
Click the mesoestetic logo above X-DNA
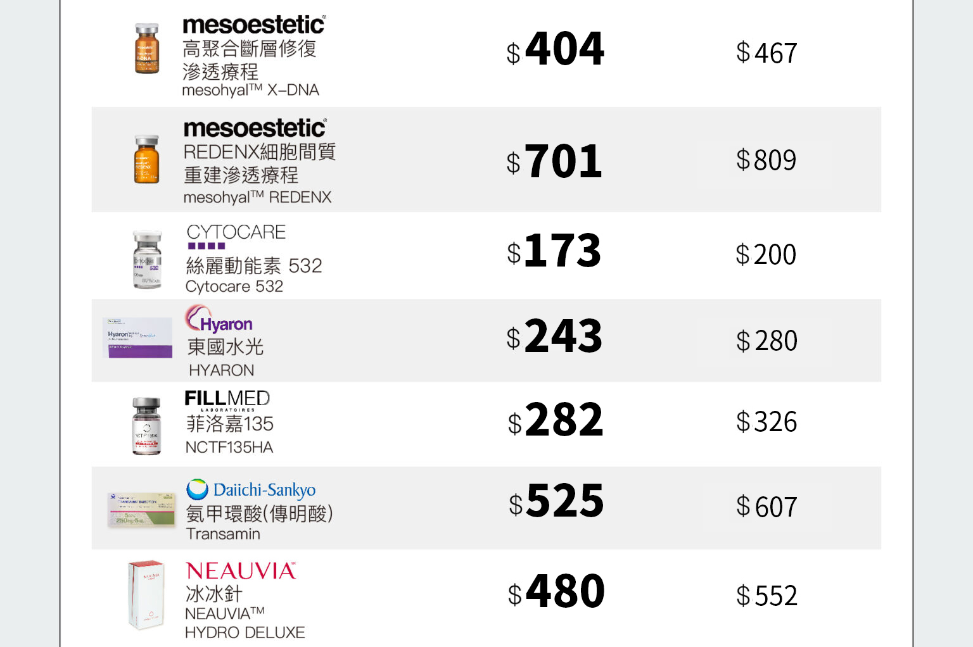[x=254, y=25]
